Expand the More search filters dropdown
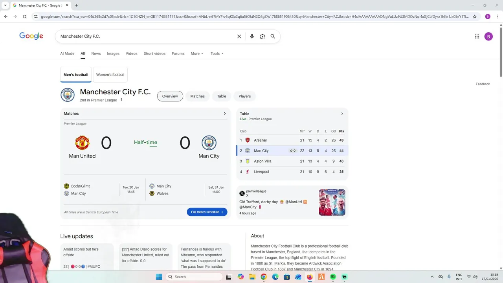This screenshot has height=283, width=503. 197,53
